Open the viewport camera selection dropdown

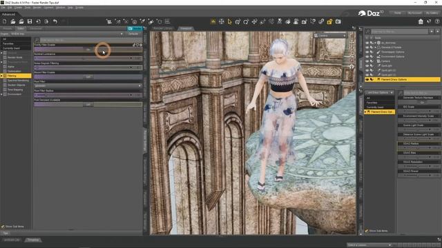330,36
